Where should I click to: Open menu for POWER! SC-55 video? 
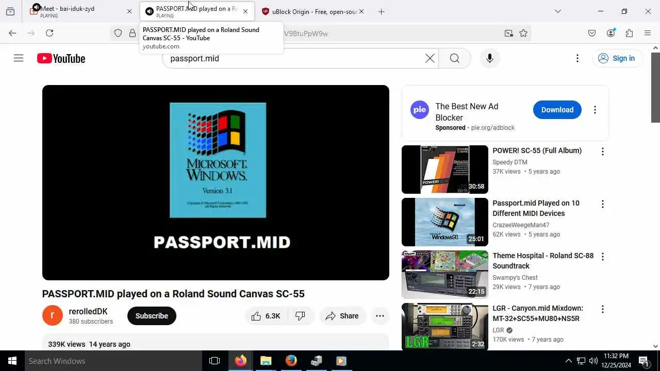(602, 151)
